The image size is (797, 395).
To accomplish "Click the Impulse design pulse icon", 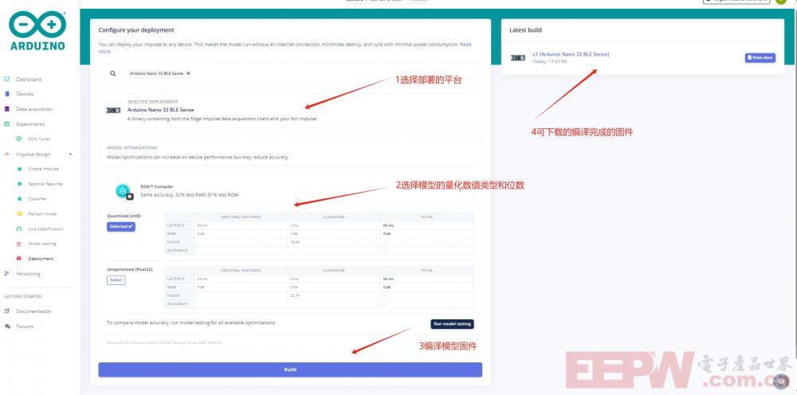I will [x=6, y=154].
